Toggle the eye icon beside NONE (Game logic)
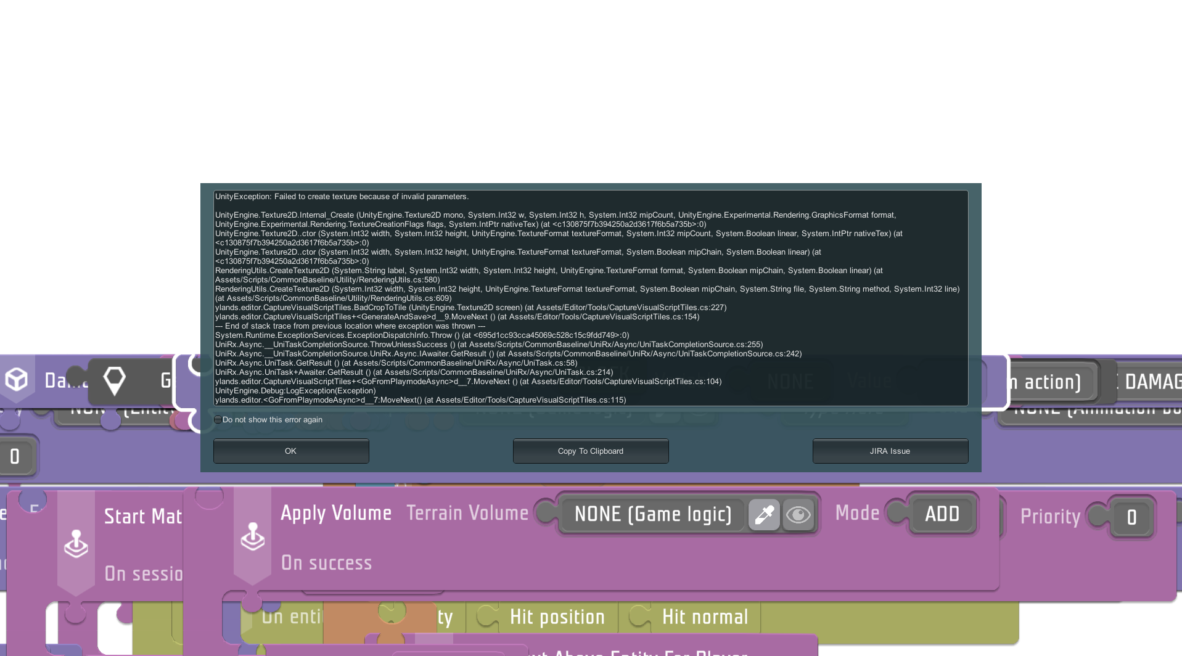The height and width of the screenshot is (656, 1182). (x=798, y=515)
